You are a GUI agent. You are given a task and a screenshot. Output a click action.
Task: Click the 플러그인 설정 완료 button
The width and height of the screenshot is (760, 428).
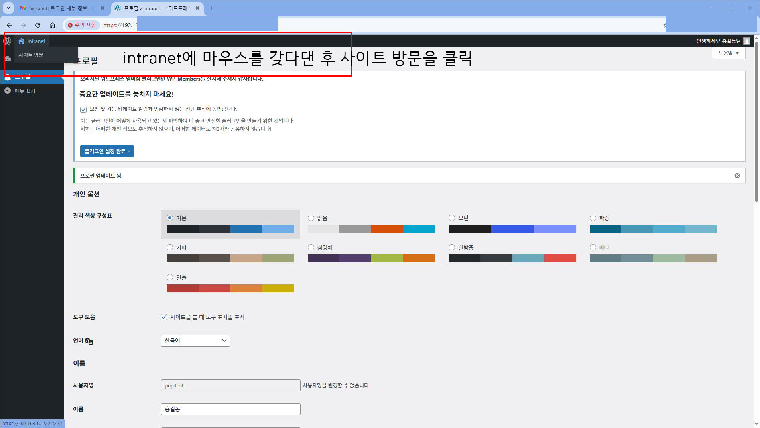(x=107, y=151)
